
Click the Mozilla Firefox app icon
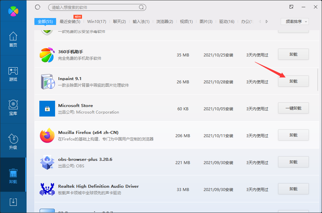47,136
